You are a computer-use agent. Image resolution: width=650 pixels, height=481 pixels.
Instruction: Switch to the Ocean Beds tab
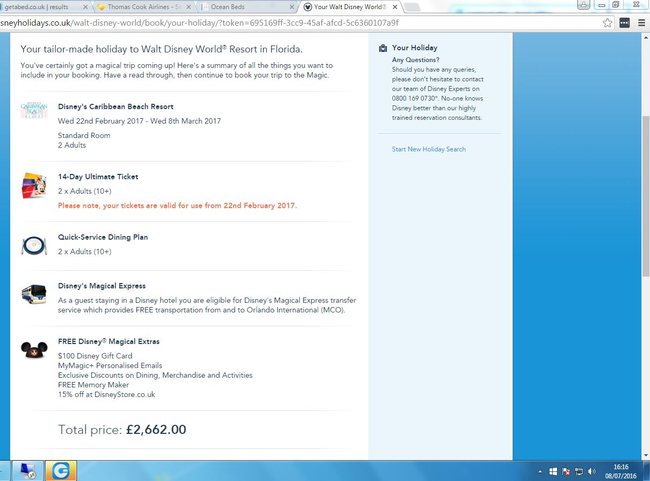coord(246,7)
